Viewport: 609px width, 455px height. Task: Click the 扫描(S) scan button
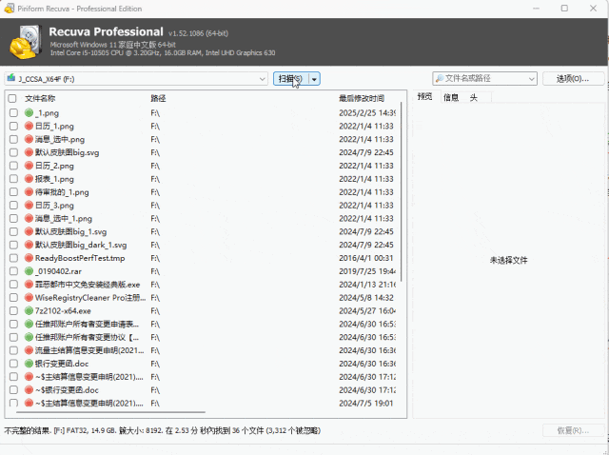click(x=291, y=79)
